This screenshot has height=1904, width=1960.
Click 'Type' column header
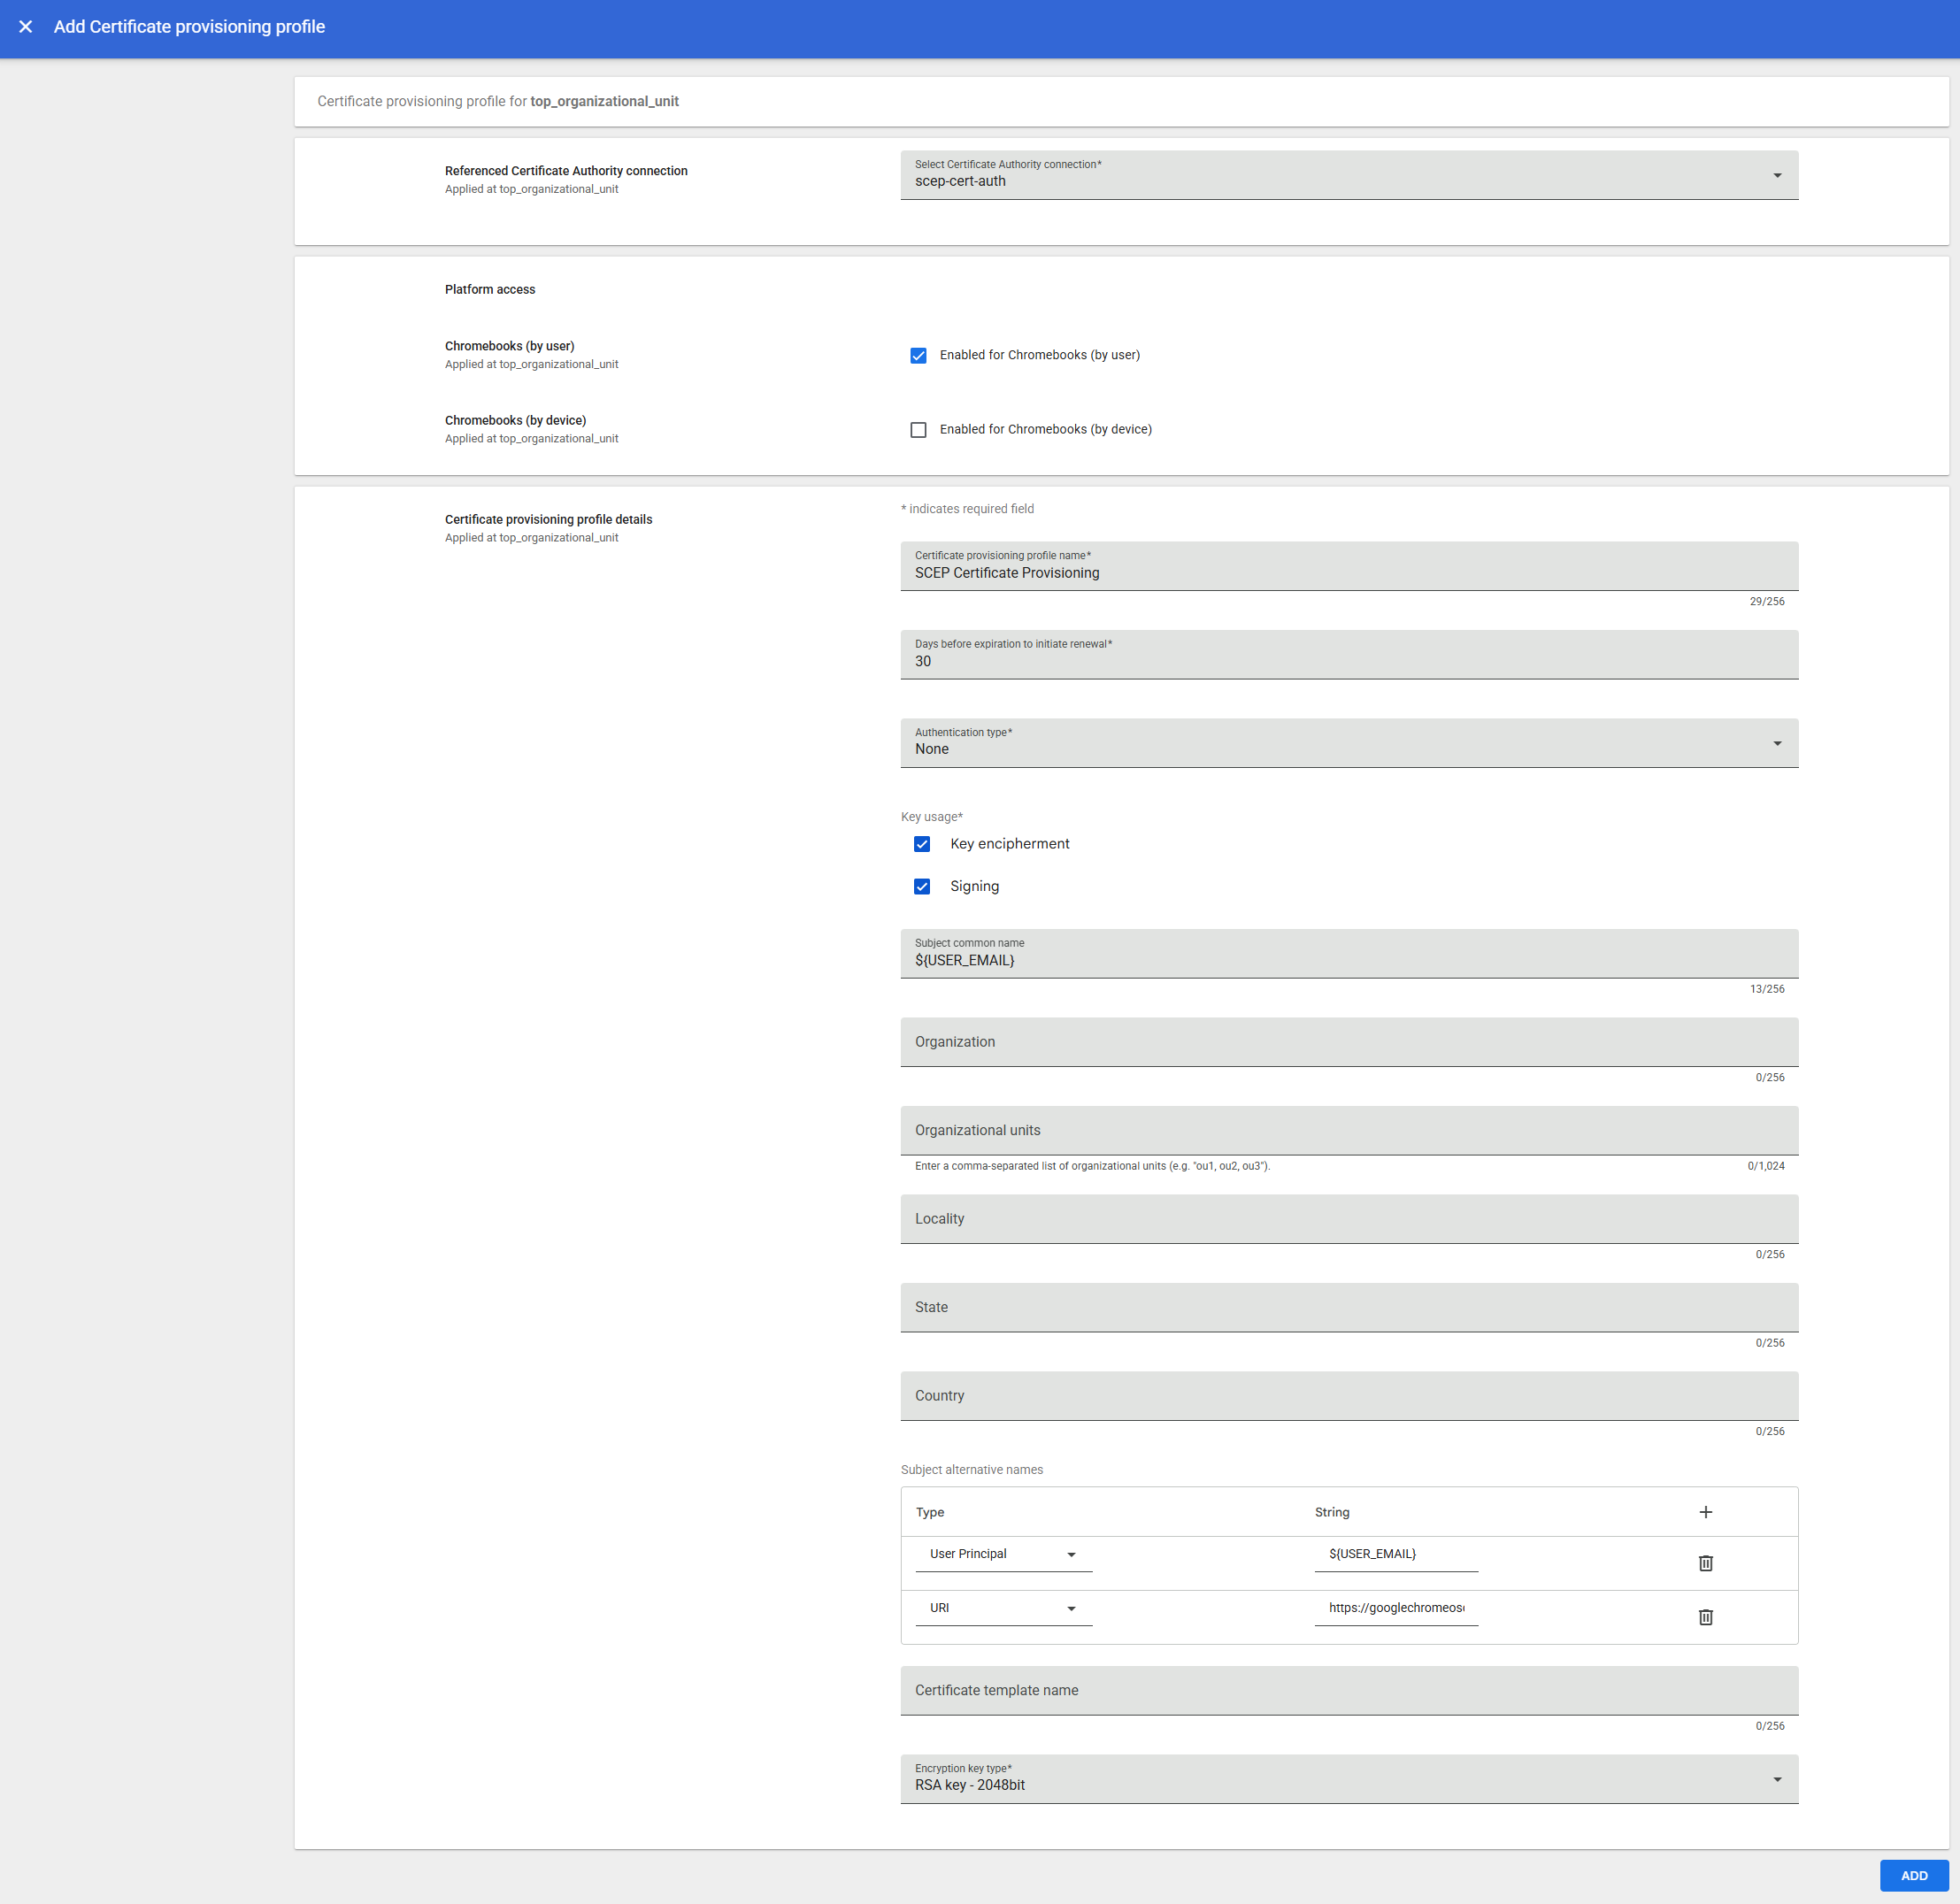[x=929, y=1512]
